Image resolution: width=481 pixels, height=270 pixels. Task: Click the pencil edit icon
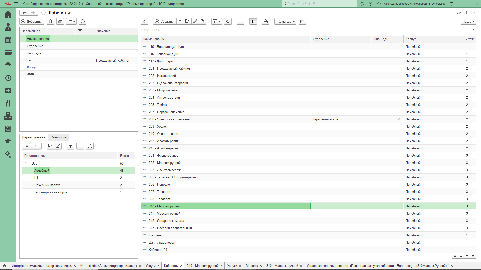click(195, 21)
